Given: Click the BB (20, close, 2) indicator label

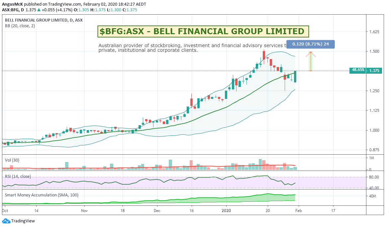Looking at the screenshot, I should point(20,26).
